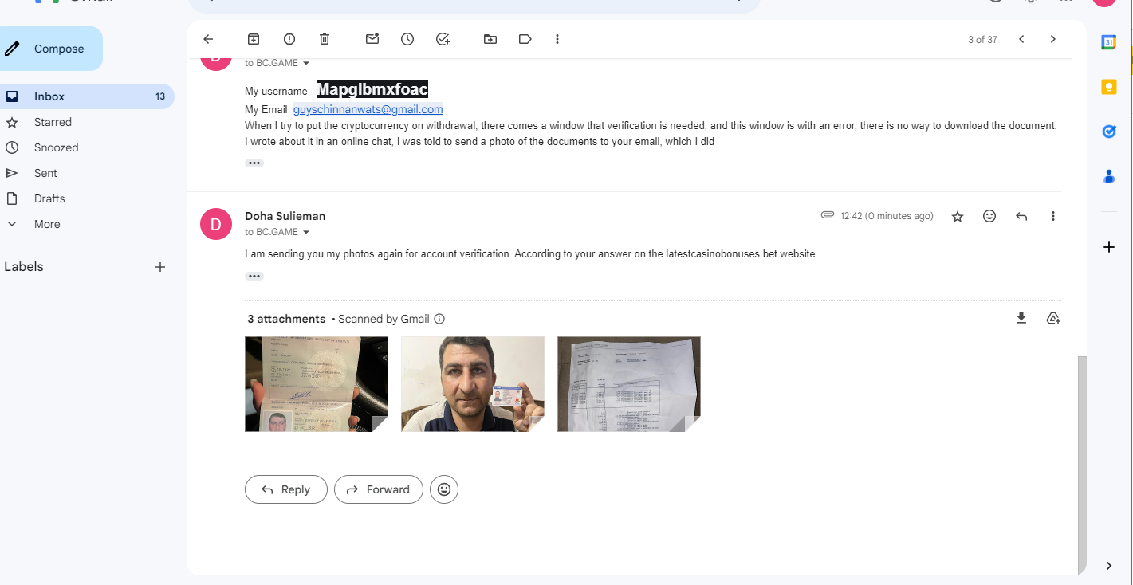Open More menu on the 12:42 message

coord(1053,216)
